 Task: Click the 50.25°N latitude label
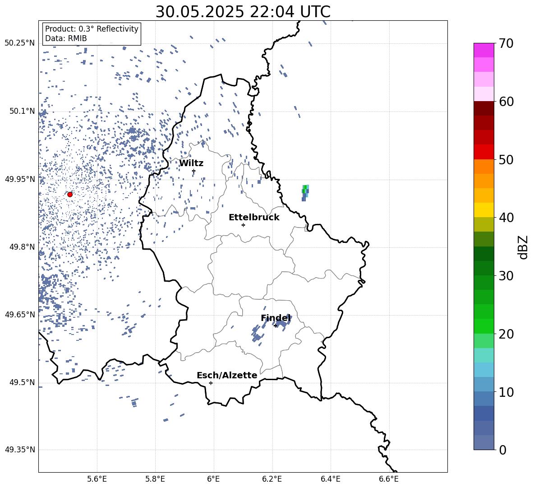[x=20, y=43]
